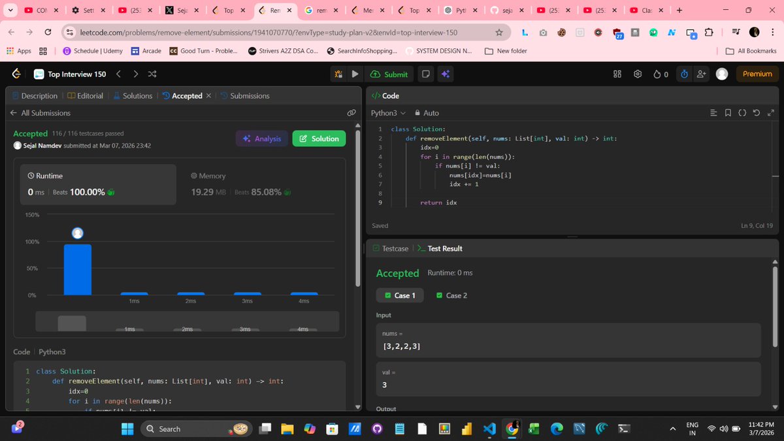Open the Windows Start menu
The width and height of the screenshot is (784, 441).
pyautogui.click(x=127, y=429)
